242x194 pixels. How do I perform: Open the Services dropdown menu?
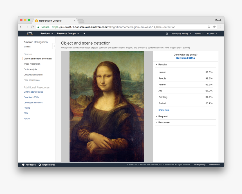[x=46, y=34]
